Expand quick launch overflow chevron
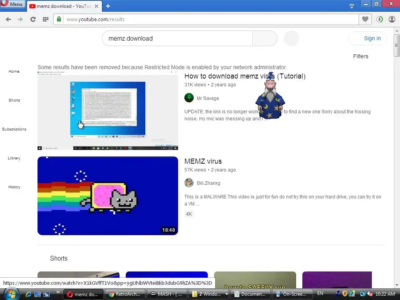This screenshot has height=300, width=400. (x=58, y=292)
